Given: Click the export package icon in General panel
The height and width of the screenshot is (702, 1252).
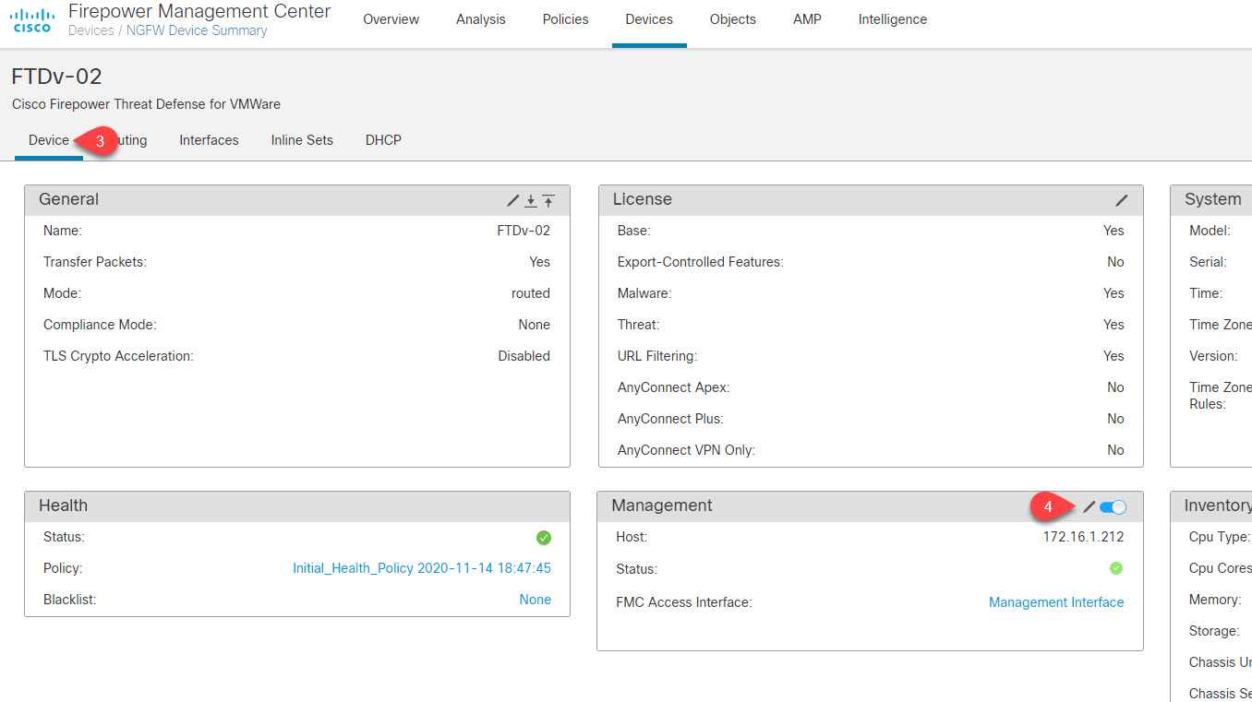Looking at the screenshot, I should point(548,200).
